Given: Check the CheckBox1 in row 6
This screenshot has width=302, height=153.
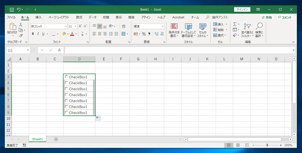Looking at the screenshot, I should pos(67,95).
